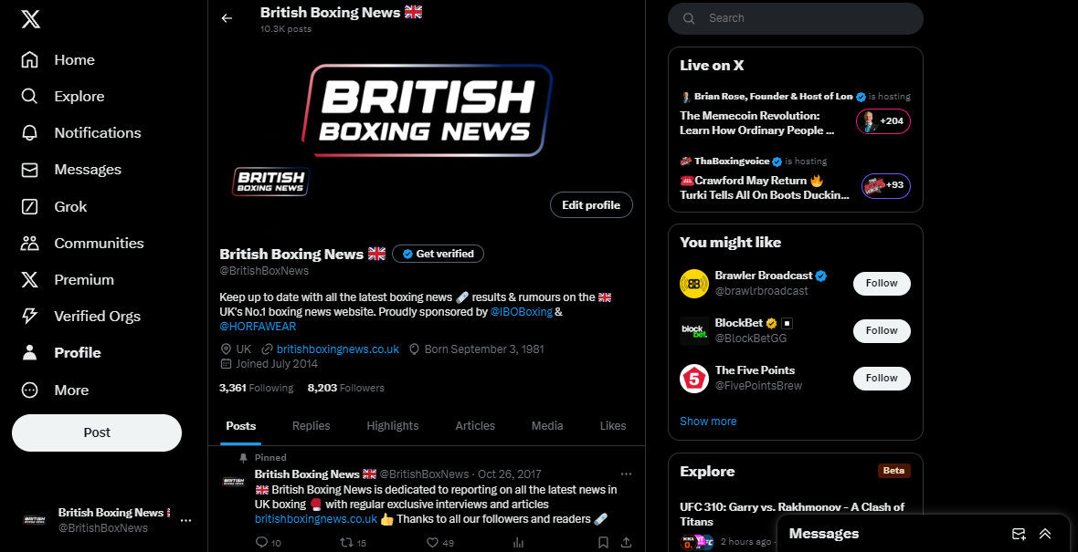
Task: Click the X logo in the sidebar
Action: click(30, 18)
